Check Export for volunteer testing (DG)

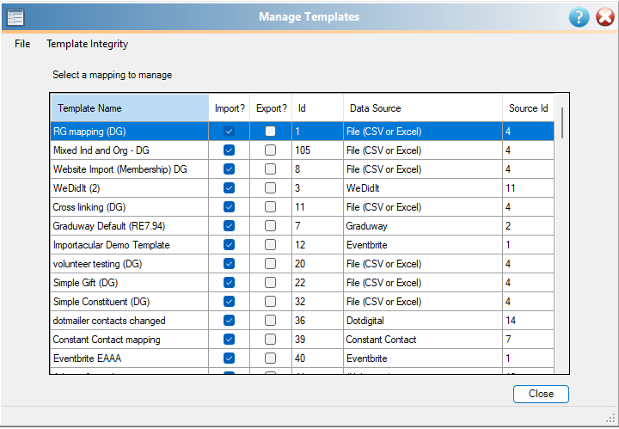click(x=271, y=264)
